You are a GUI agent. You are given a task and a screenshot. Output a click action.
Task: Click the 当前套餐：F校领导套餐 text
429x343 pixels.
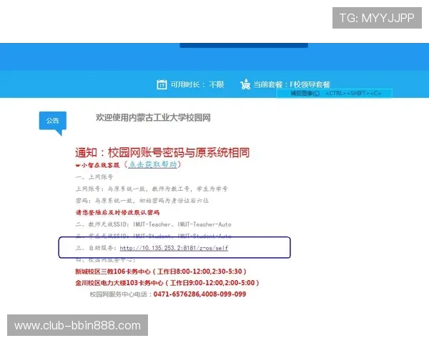pos(292,84)
